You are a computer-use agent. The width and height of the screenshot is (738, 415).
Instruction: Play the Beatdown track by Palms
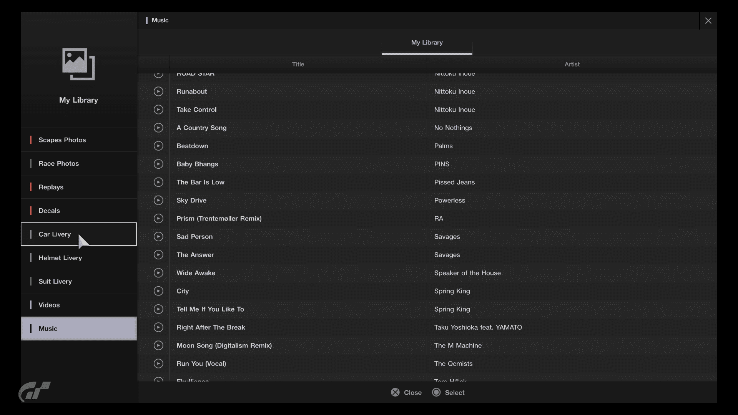coord(158,146)
